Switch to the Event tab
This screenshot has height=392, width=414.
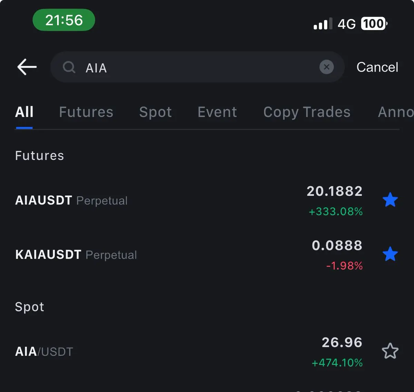coord(217,112)
